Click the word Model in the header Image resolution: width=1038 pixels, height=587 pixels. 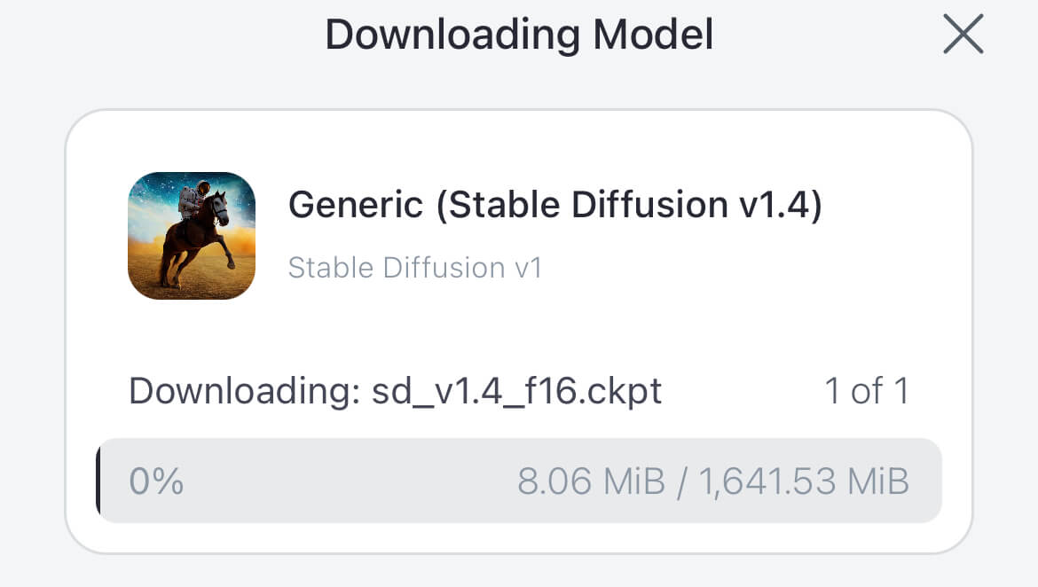tap(653, 35)
